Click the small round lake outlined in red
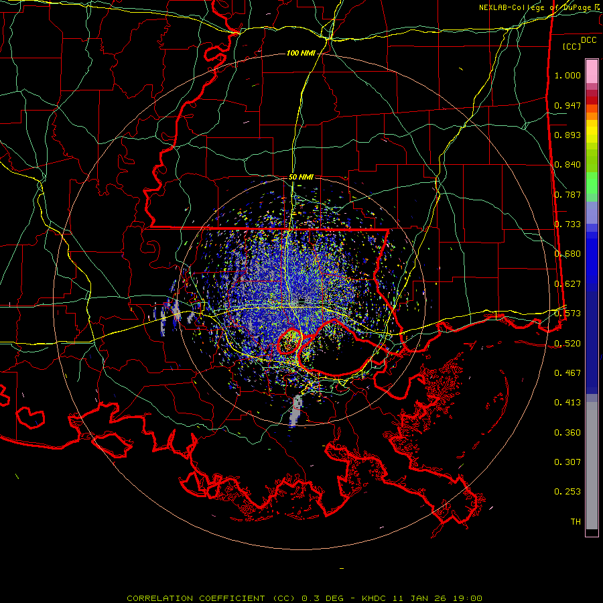The width and height of the screenshot is (603, 603). (289, 342)
